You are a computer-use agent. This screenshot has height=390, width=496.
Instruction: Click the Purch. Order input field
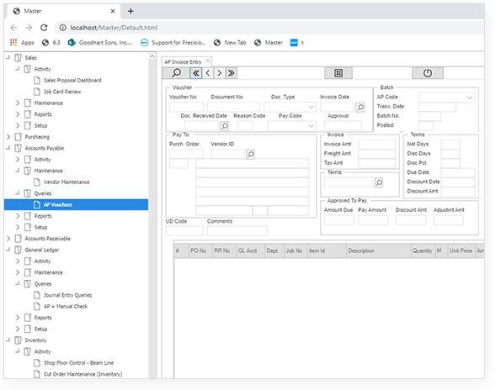pyautogui.click(x=186, y=154)
